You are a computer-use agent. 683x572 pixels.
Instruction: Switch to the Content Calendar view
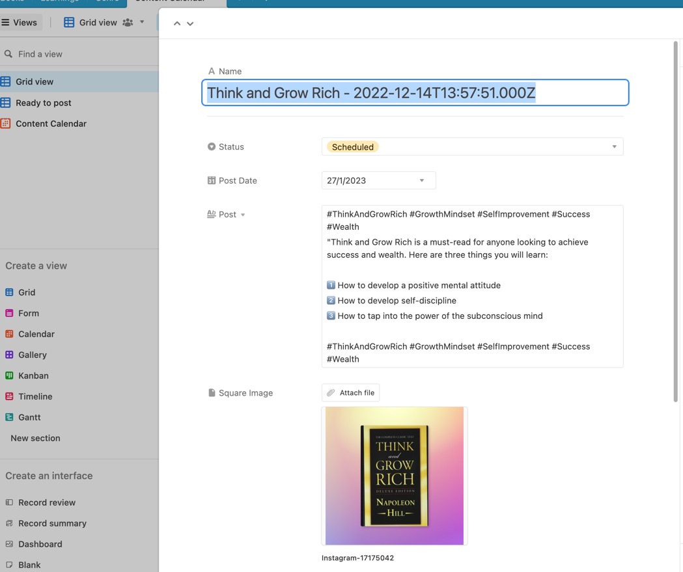coord(51,124)
